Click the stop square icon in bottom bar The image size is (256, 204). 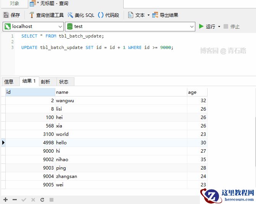coord(52,199)
